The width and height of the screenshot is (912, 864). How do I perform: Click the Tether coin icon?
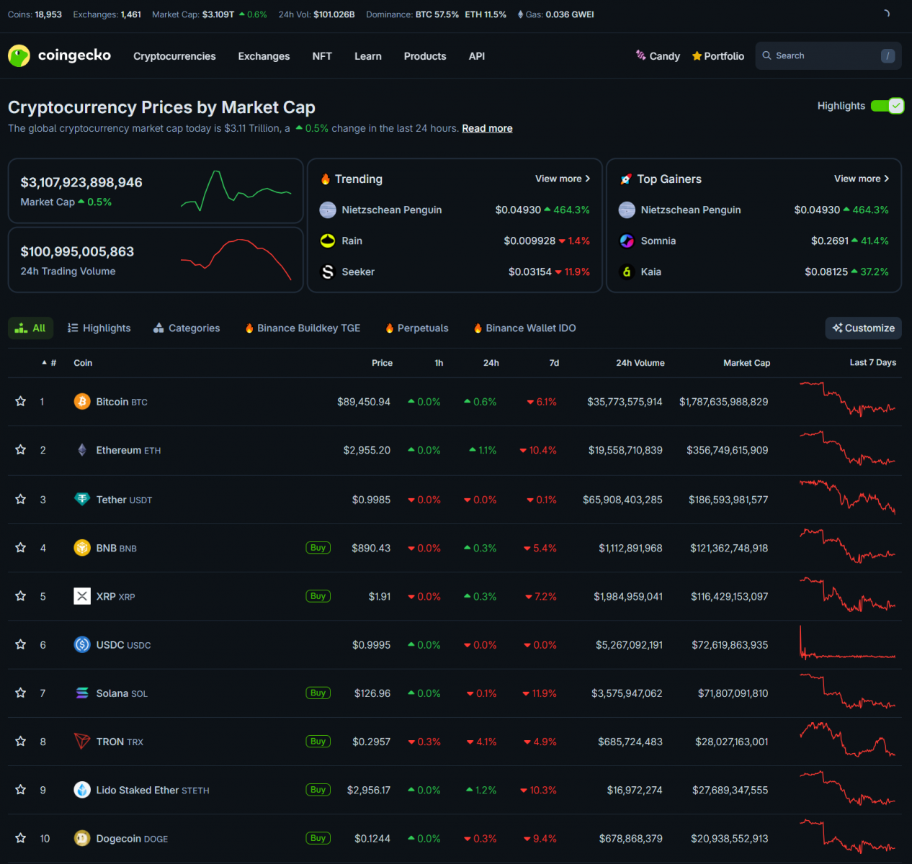point(82,499)
